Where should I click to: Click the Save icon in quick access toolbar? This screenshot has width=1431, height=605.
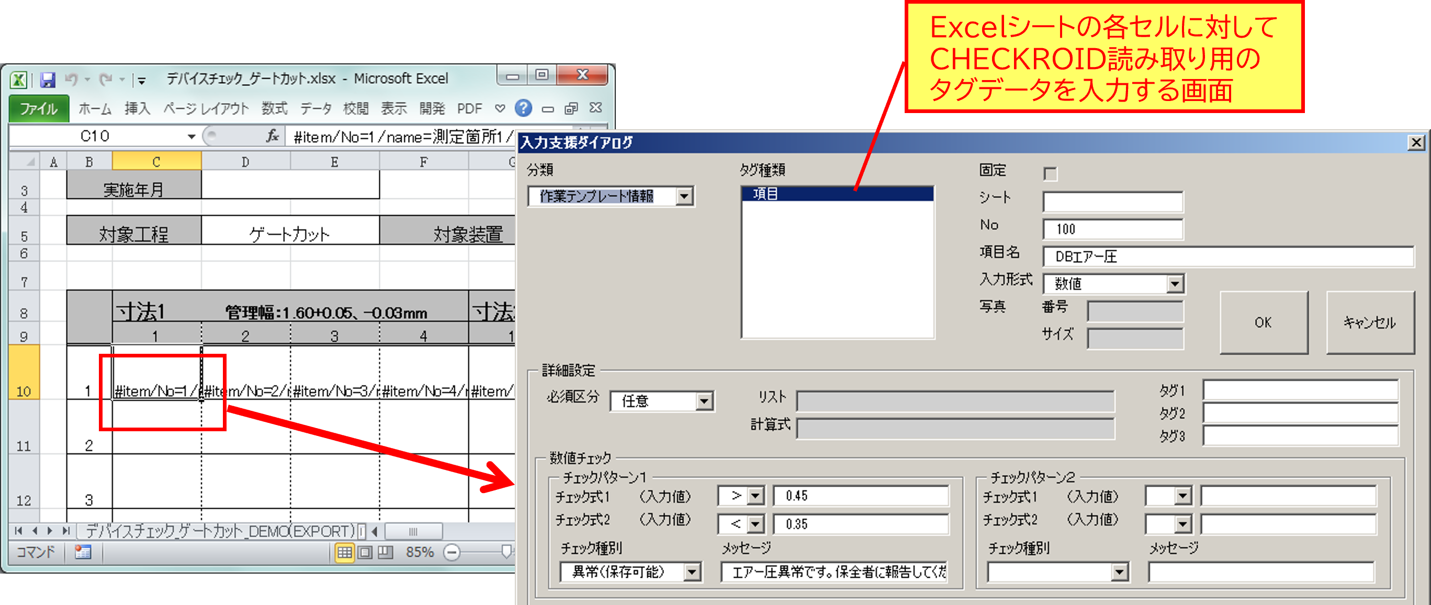tap(48, 81)
